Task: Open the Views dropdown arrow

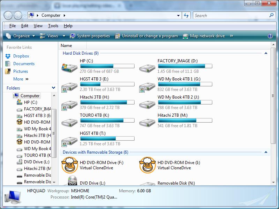Action: (64, 36)
